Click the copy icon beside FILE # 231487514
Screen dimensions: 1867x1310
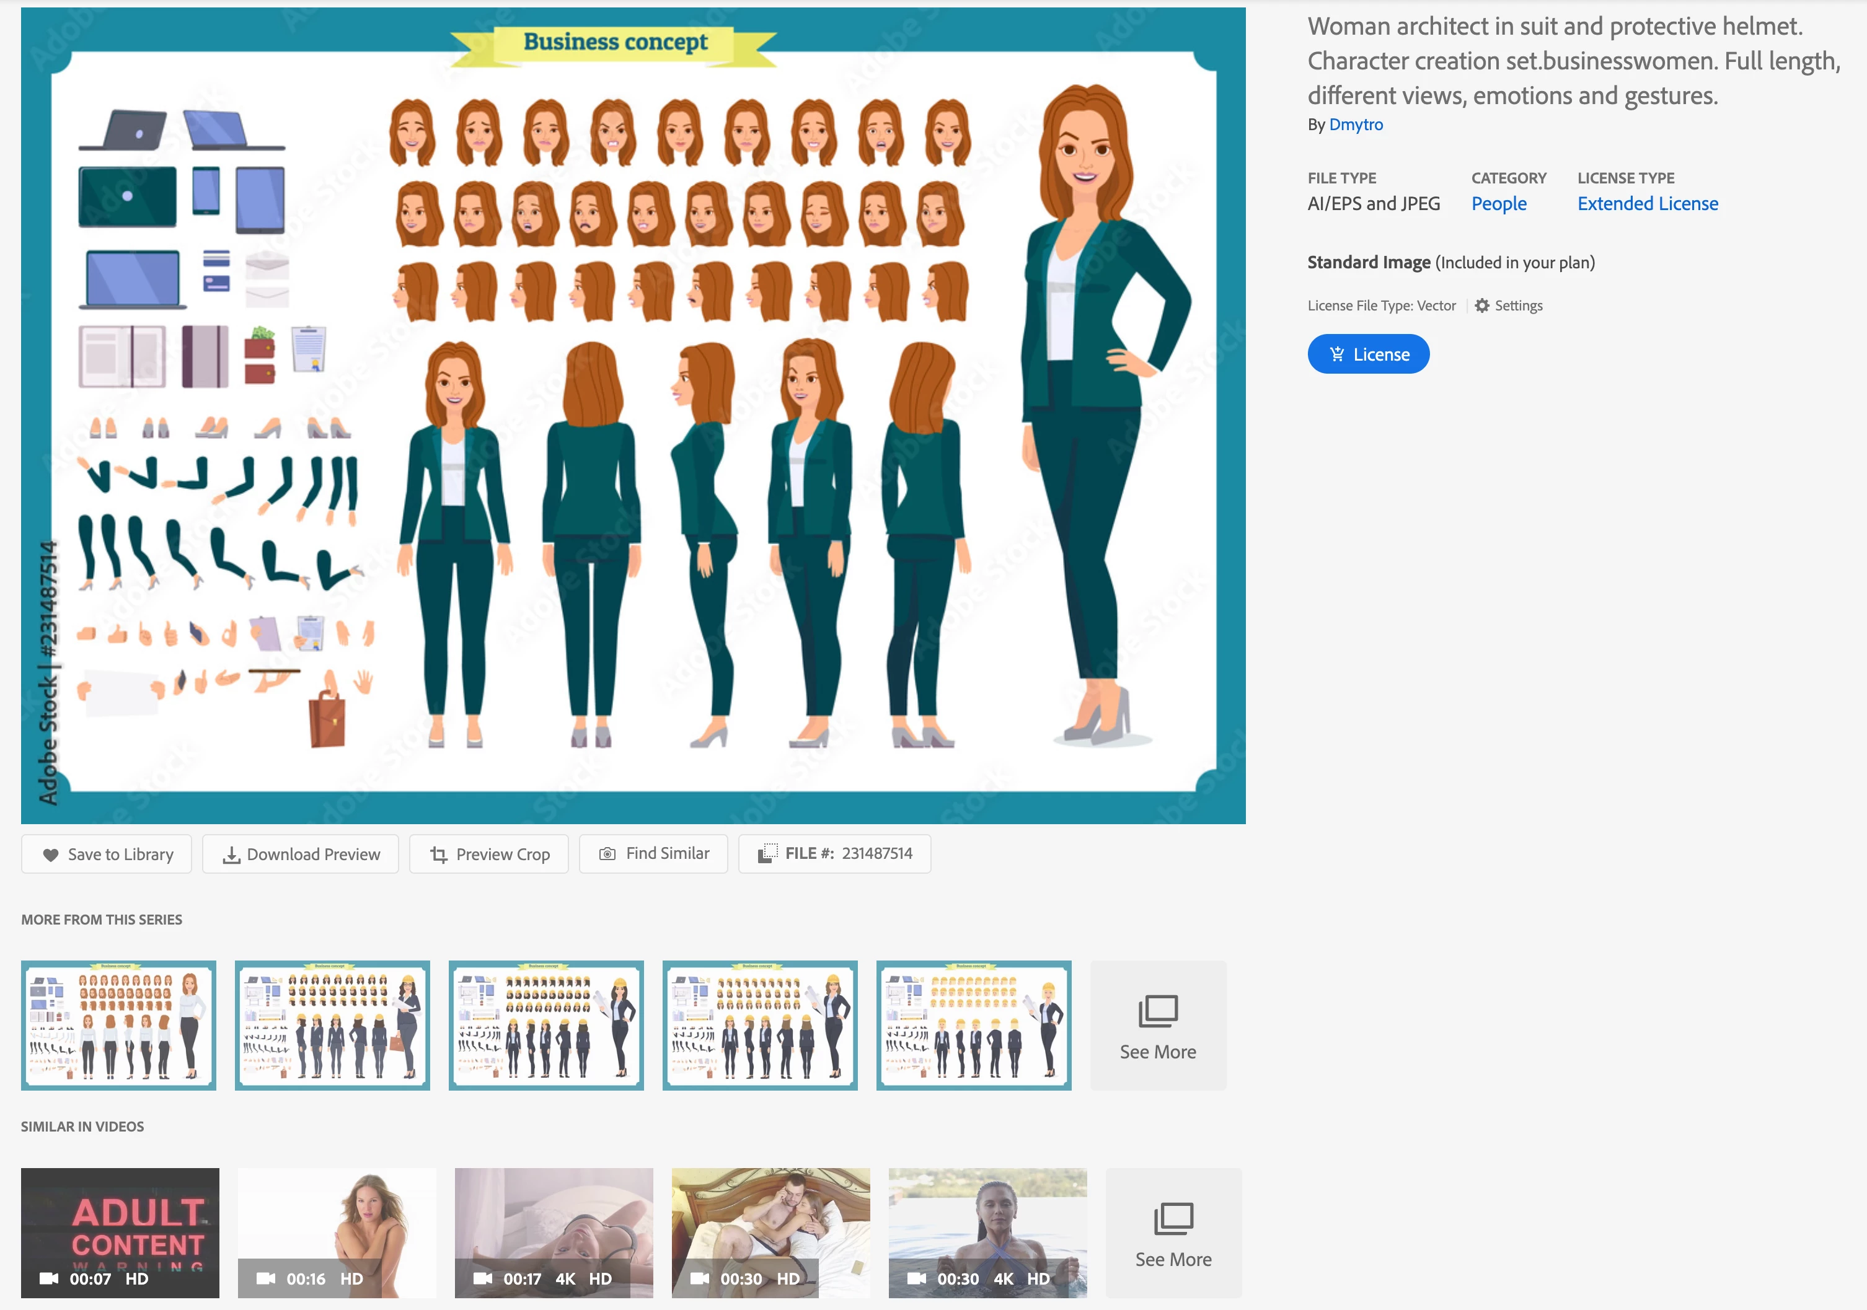tap(767, 853)
